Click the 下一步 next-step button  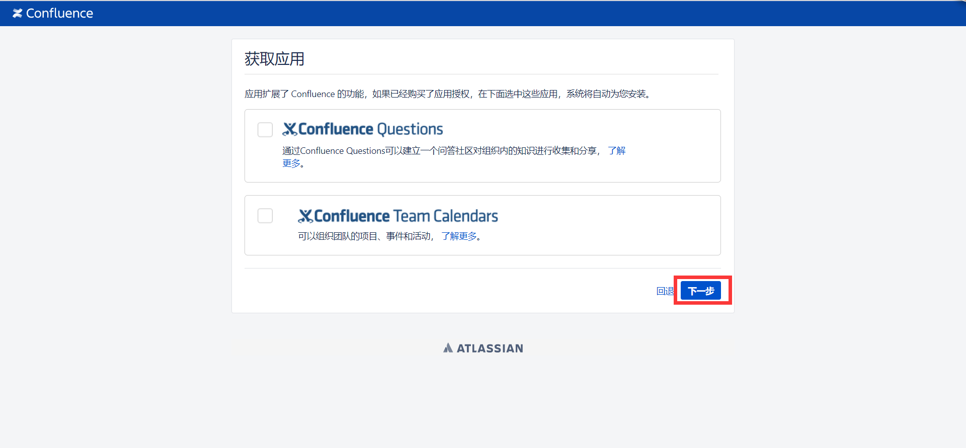701,291
